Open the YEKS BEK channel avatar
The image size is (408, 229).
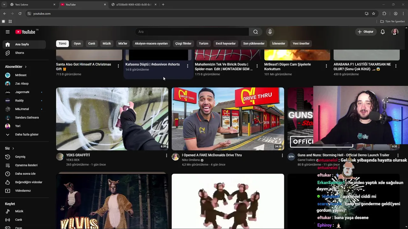(x=60, y=156)
